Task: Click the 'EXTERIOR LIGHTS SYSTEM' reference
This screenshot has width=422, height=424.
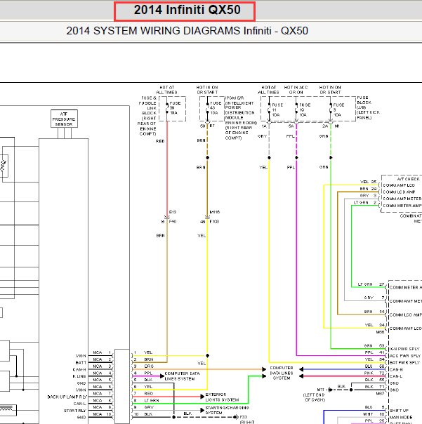Action: (x=222, y=397)
